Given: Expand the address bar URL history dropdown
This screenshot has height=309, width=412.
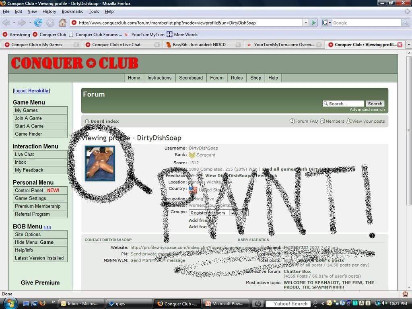Looking at the screenshot, I should pos(306,23).
